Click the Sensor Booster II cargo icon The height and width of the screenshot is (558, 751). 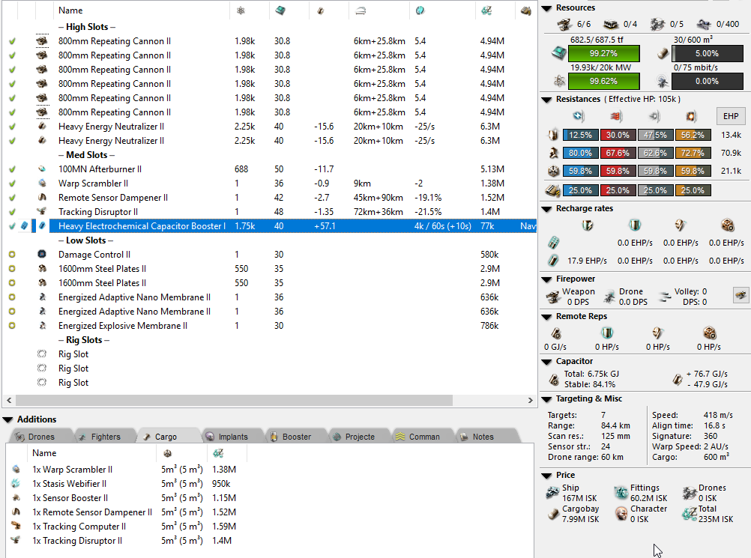(x=16, y=498)
